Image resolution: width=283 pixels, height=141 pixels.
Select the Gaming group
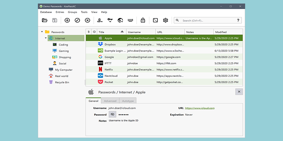[x=64, y=51]
